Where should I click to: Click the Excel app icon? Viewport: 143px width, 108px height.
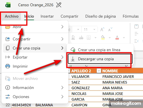coord(8,5)
